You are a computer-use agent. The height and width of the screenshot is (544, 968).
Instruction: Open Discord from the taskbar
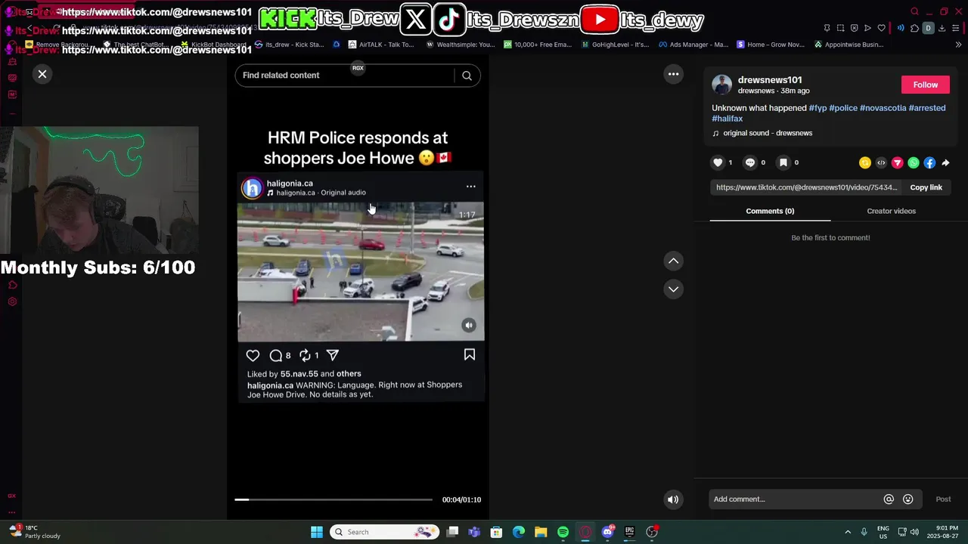(x=607, y=532)
